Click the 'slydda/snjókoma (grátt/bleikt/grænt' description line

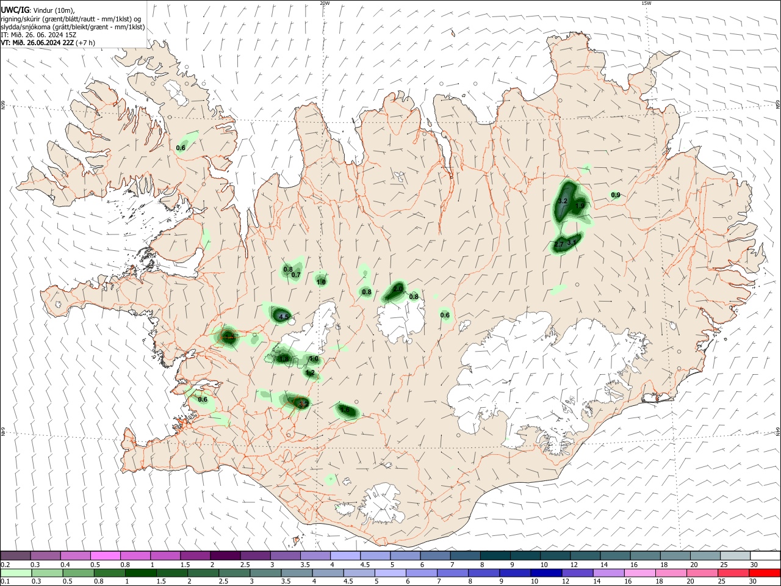[73, 27]
